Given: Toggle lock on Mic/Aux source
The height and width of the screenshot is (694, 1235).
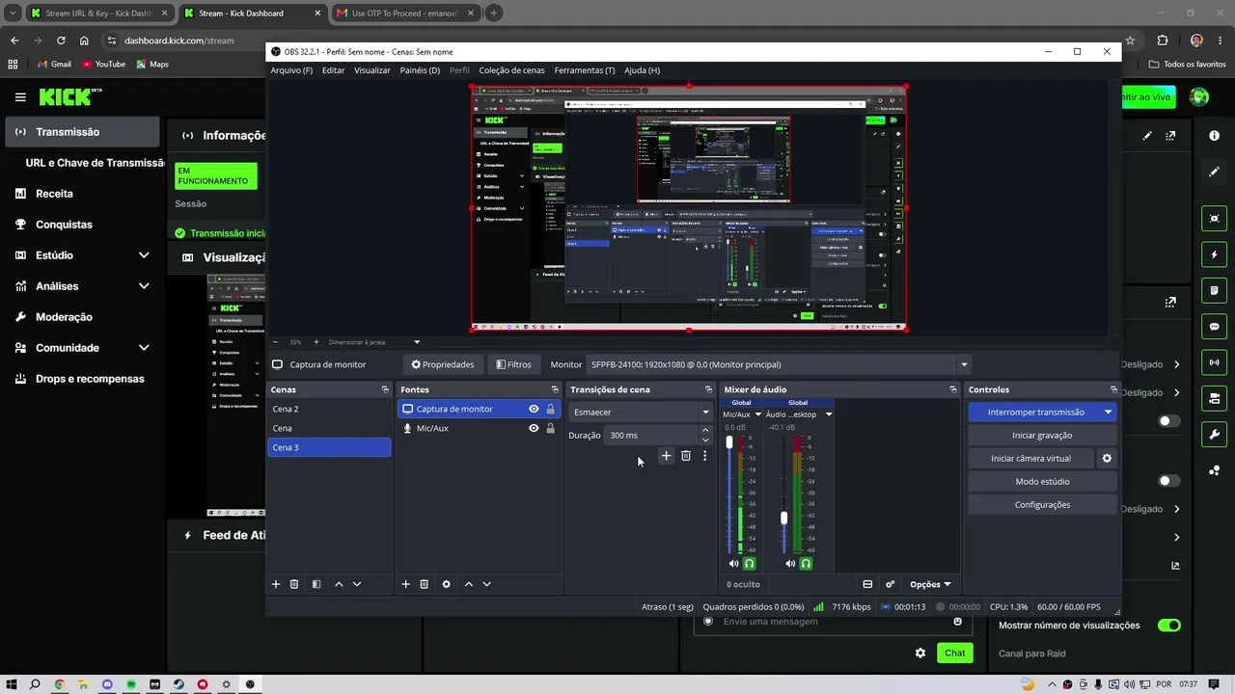Looking at the screenshot, I should [x=551, y=428].
